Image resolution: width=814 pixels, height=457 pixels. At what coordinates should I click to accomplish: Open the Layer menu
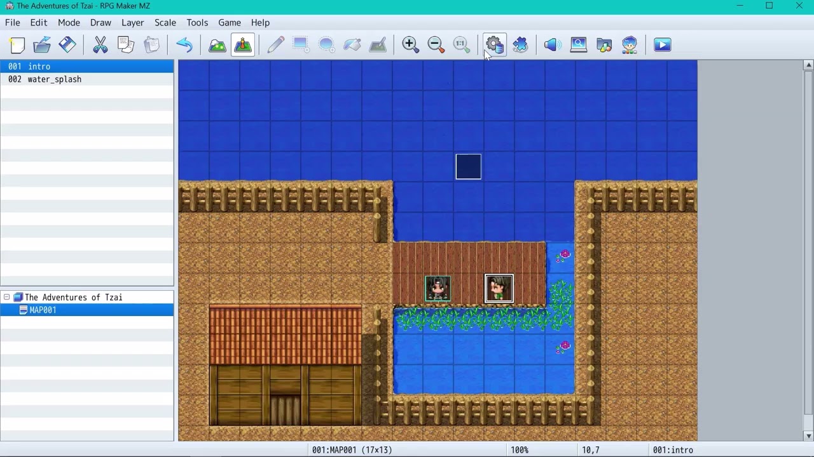coord(132,23)
